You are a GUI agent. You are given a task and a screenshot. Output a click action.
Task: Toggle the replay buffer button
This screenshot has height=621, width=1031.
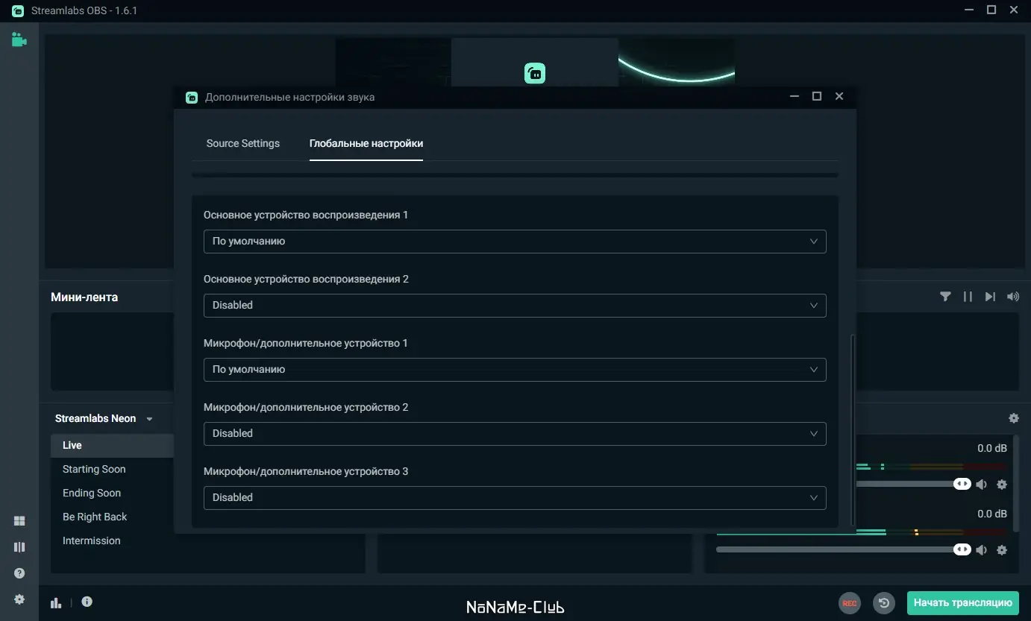(884, 602)
